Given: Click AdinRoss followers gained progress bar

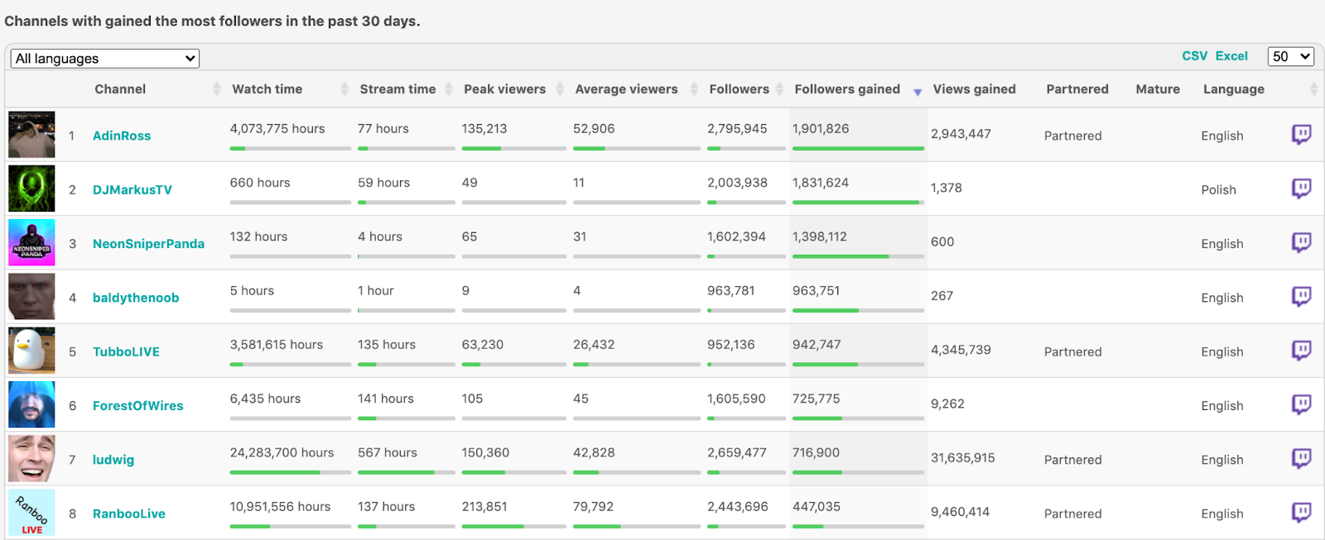Looking at the screenshot, I should point(857,148).
